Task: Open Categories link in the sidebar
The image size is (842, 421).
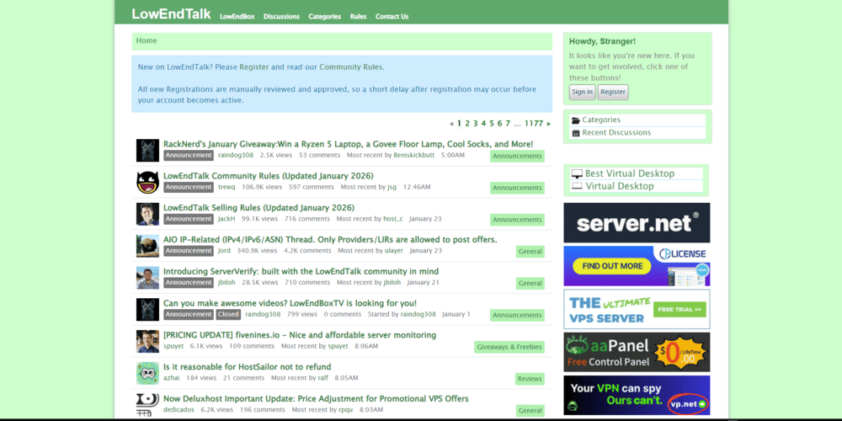Action: (601, 120)
